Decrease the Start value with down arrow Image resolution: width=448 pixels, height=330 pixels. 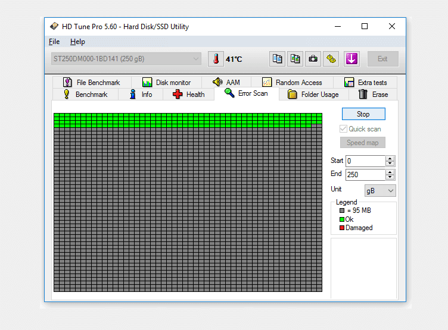(x=390, y=164)
